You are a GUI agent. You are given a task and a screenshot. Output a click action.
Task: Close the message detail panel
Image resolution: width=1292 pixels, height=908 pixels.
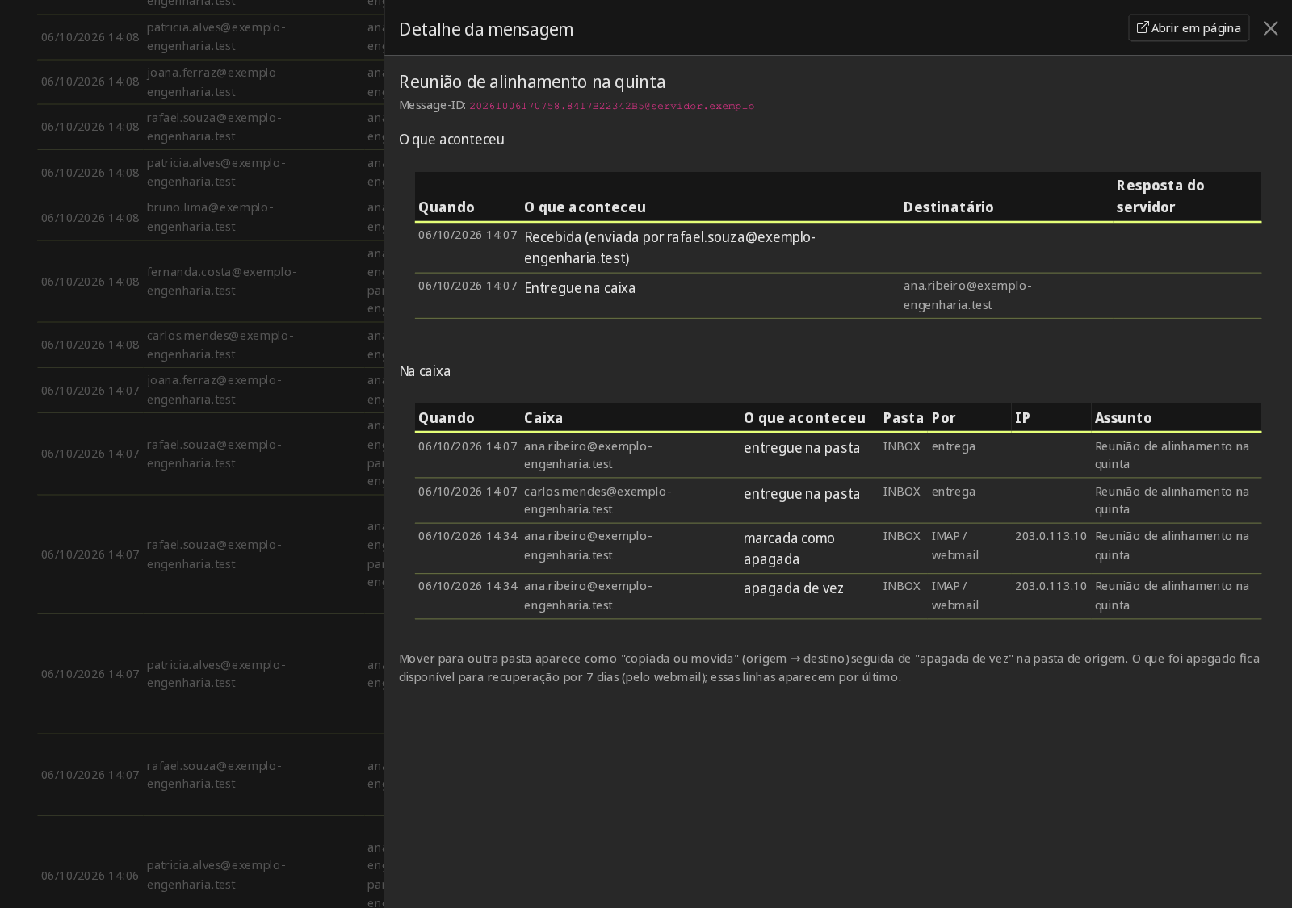coord(1270,28)
